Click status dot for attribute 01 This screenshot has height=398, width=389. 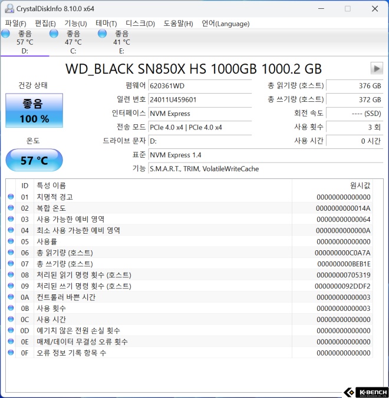(11, 197)
